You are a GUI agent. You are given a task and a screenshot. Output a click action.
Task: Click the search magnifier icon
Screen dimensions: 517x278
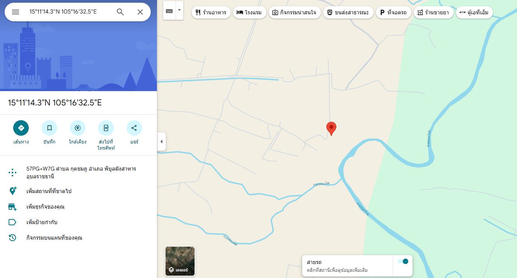tap(120, 12)
